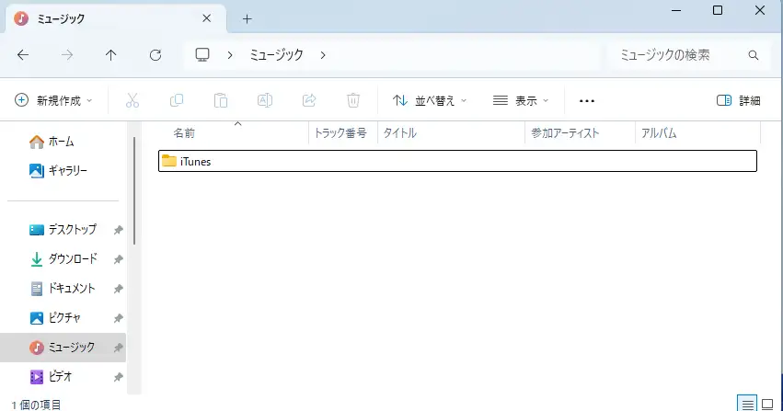This screenshot has height=411, width=783.
Task: Go up one folder level
Action: click(x=111, y=55)
